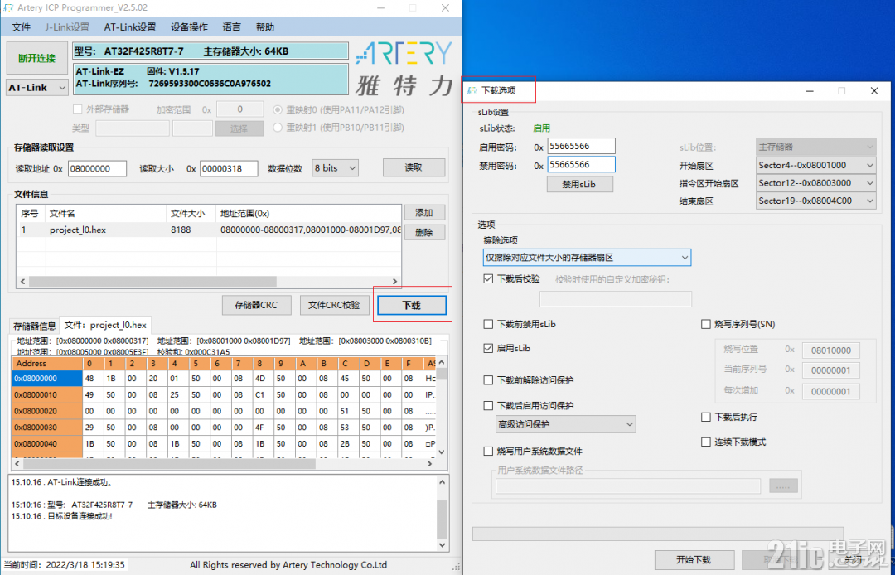Click the log panel scroll-down arrow
This screenshot has width=895, height=575.
pos(442,545)
